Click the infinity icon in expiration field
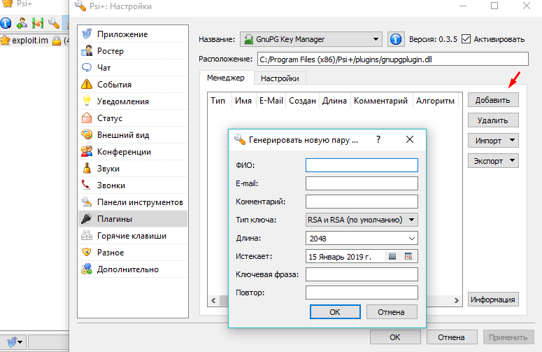The width and height of the screenshot is (542, 352). pyautogui.click(x=392, y=256)
